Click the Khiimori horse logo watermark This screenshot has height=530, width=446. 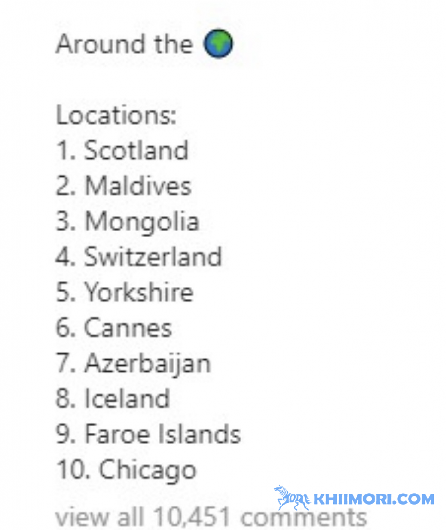click(x=292, y=498)
